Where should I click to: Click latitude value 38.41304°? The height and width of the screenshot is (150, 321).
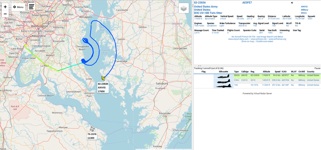[287, 19]
